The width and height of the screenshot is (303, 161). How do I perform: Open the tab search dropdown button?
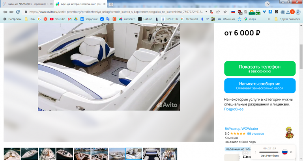[x=267, y=4]
